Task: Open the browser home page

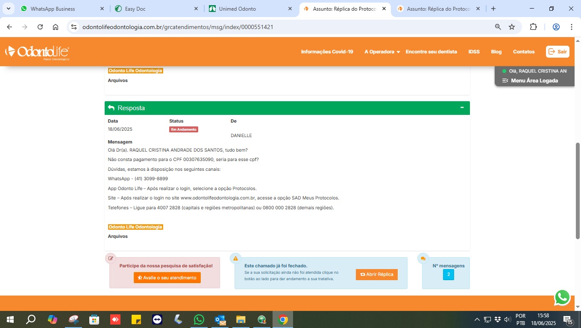Action: point(56,27)
